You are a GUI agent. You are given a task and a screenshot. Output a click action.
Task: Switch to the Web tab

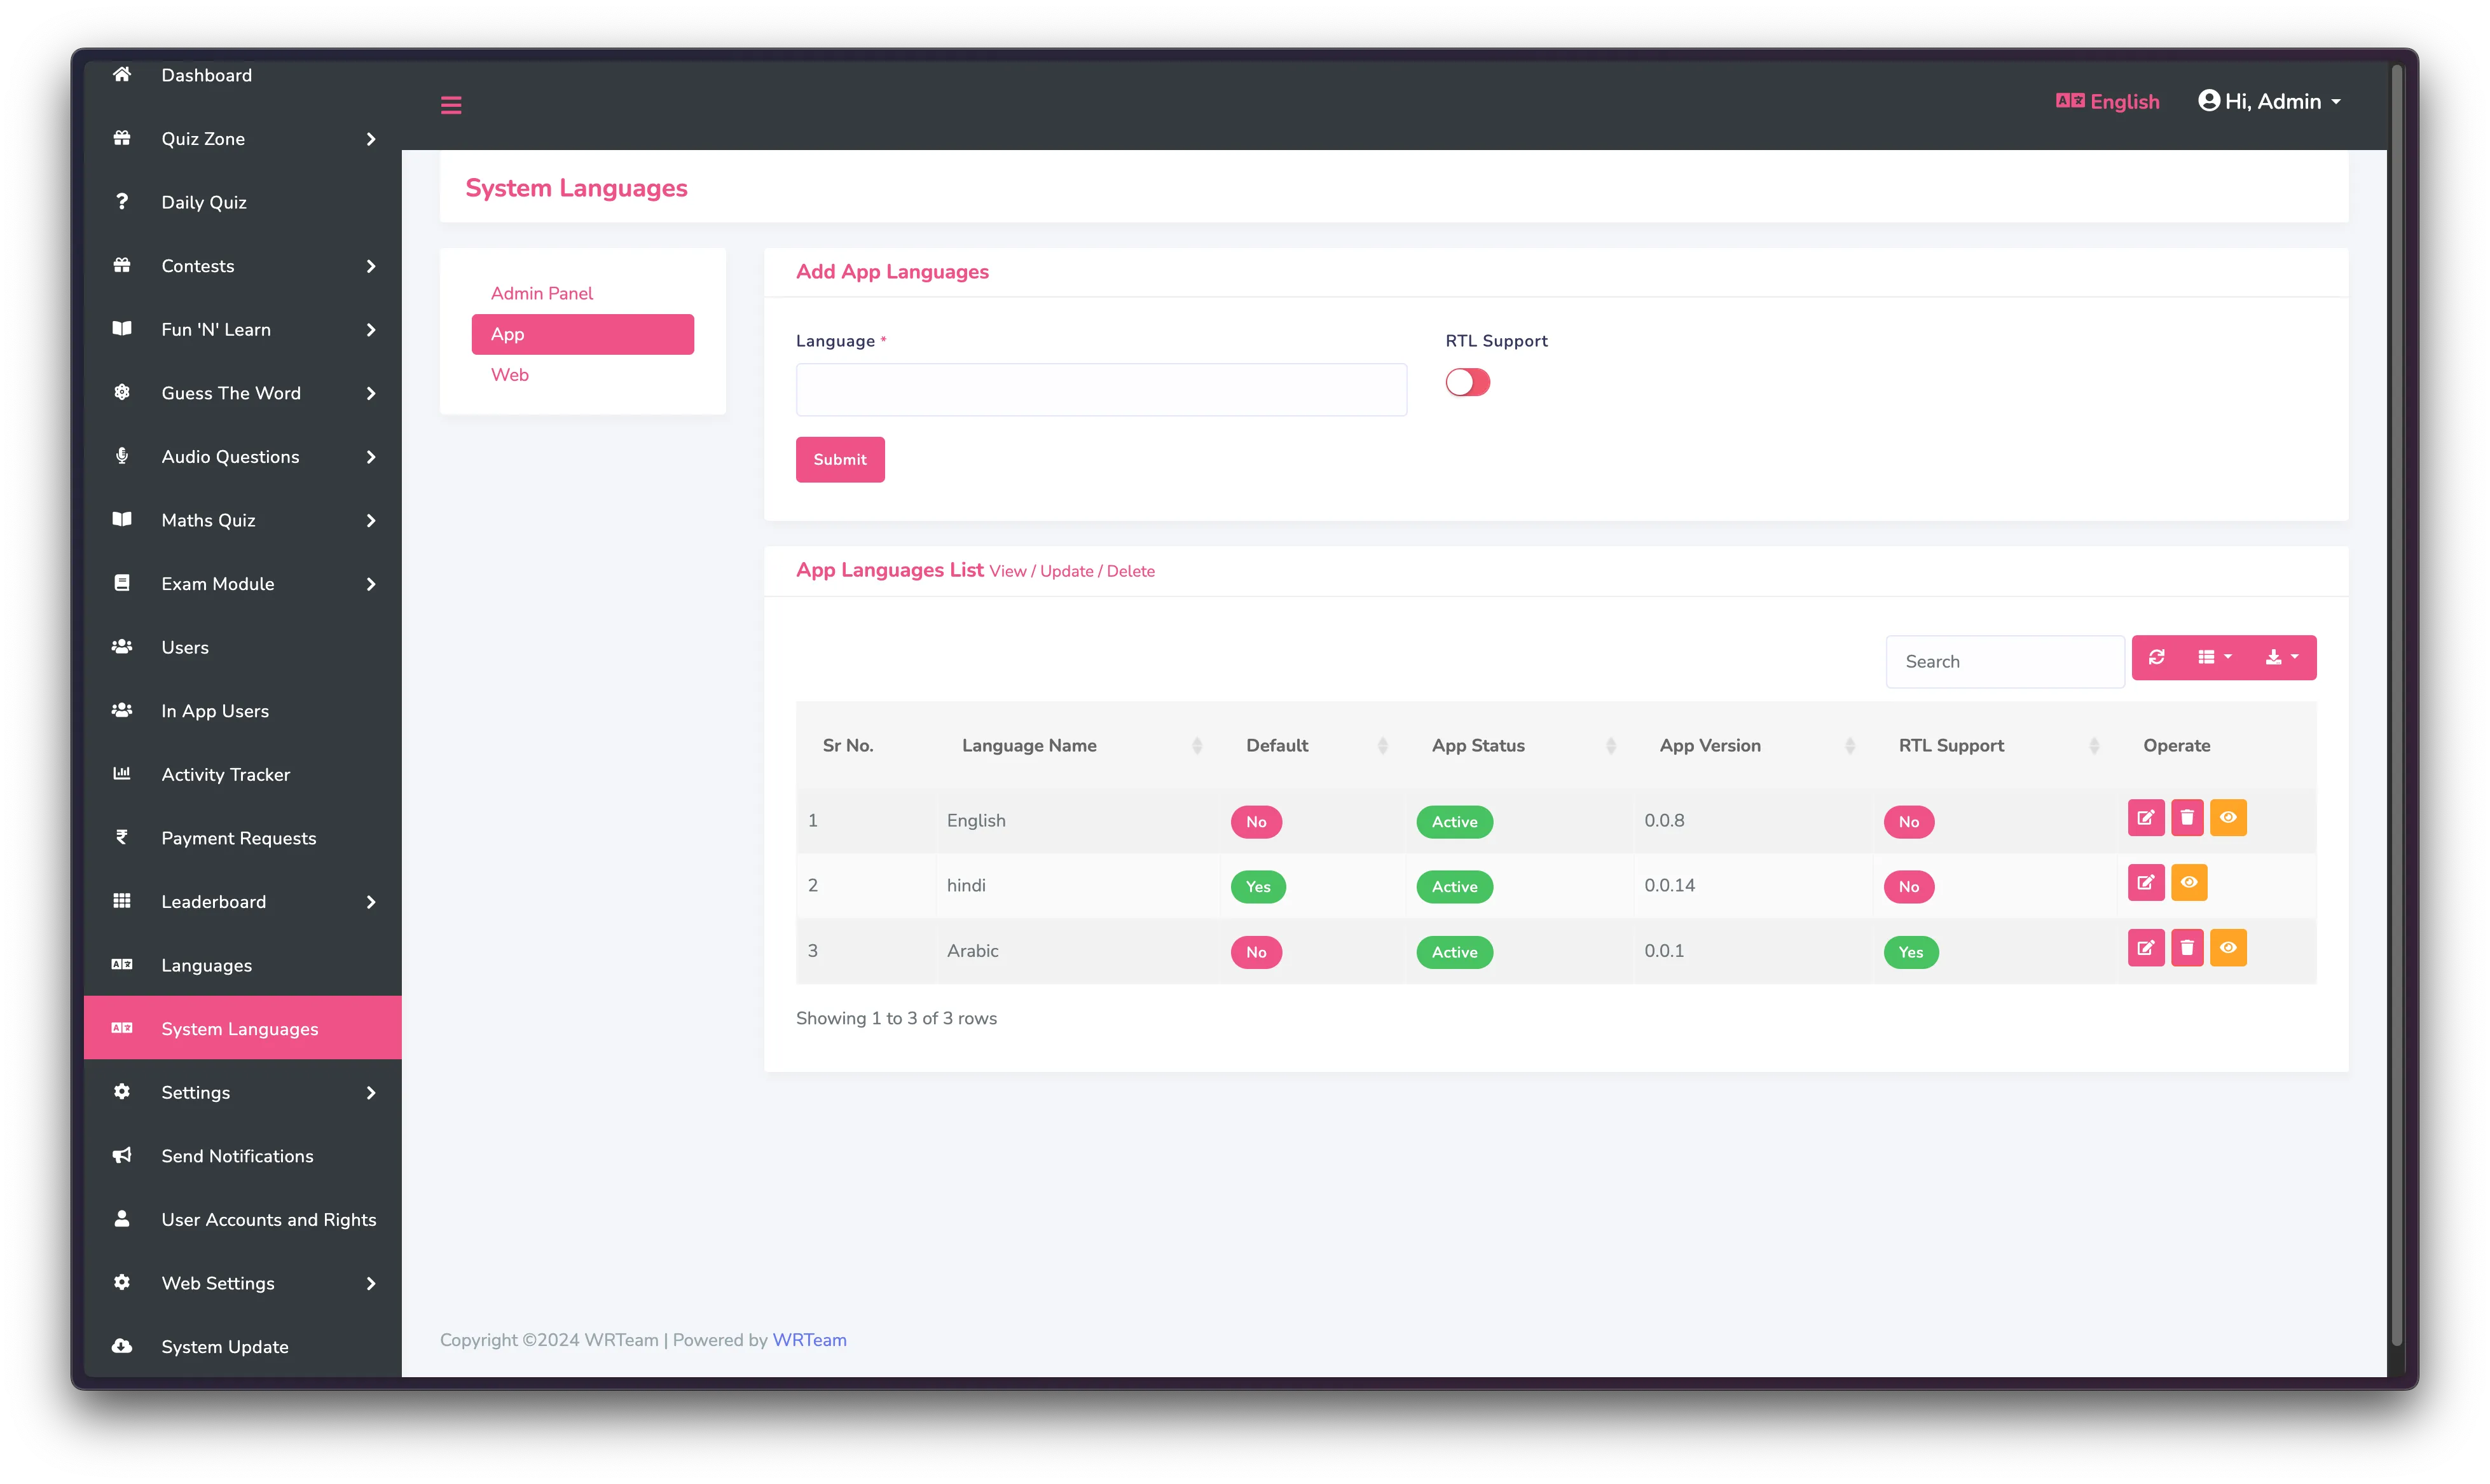coord(510,375)
